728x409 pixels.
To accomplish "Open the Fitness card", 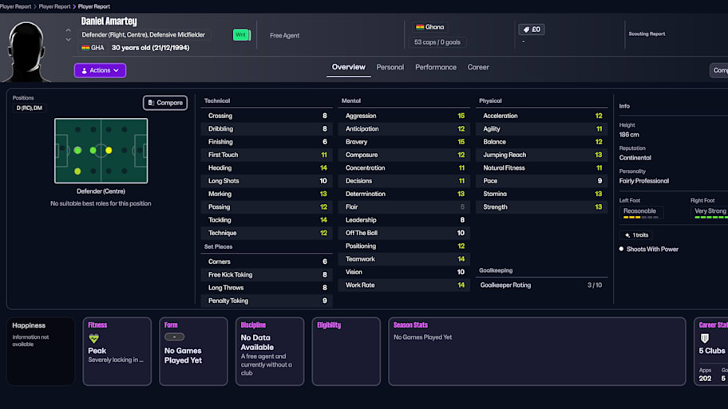I will [117, 352].
